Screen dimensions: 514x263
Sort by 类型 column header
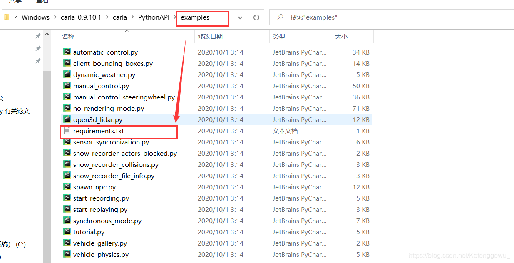(x=279, y=37)
